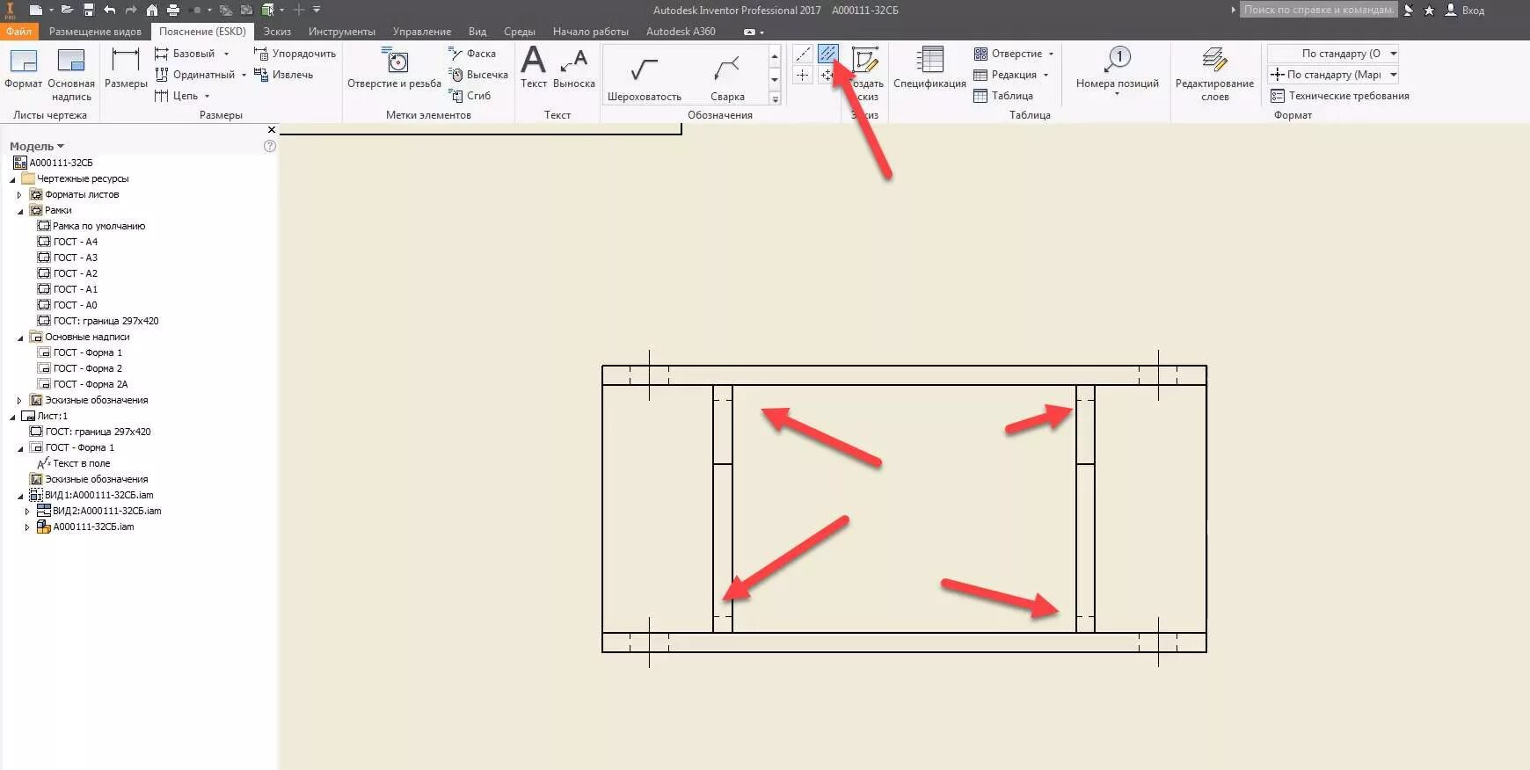Image resolution: width=1530 pixels, height=770 pixels.
Task: Save the drawing with the floppy icon
Action: 88,10
